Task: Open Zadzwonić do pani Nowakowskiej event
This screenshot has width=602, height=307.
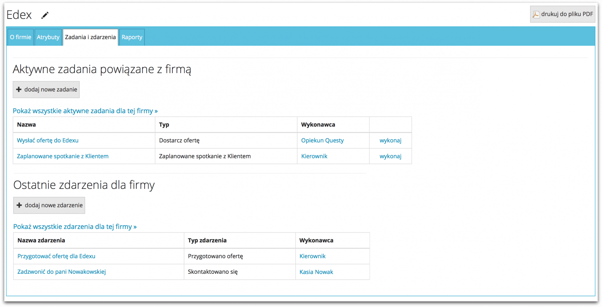Action: (61, 272)
